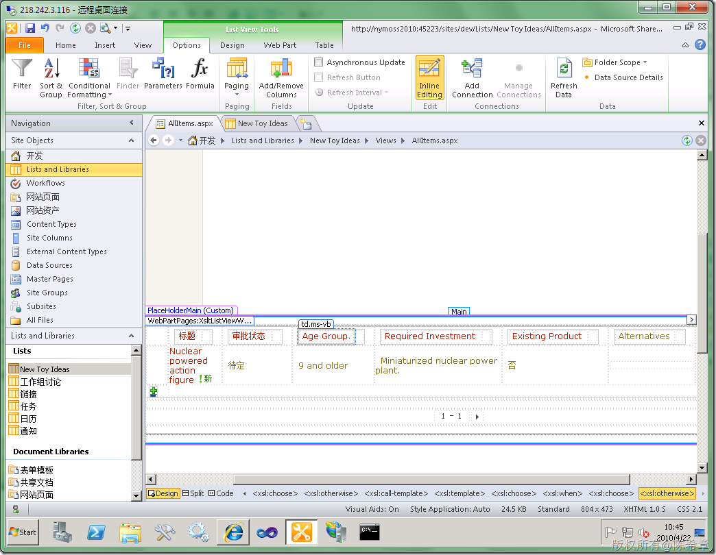Open web part on-object arrow button

click(x=692, y=320)
